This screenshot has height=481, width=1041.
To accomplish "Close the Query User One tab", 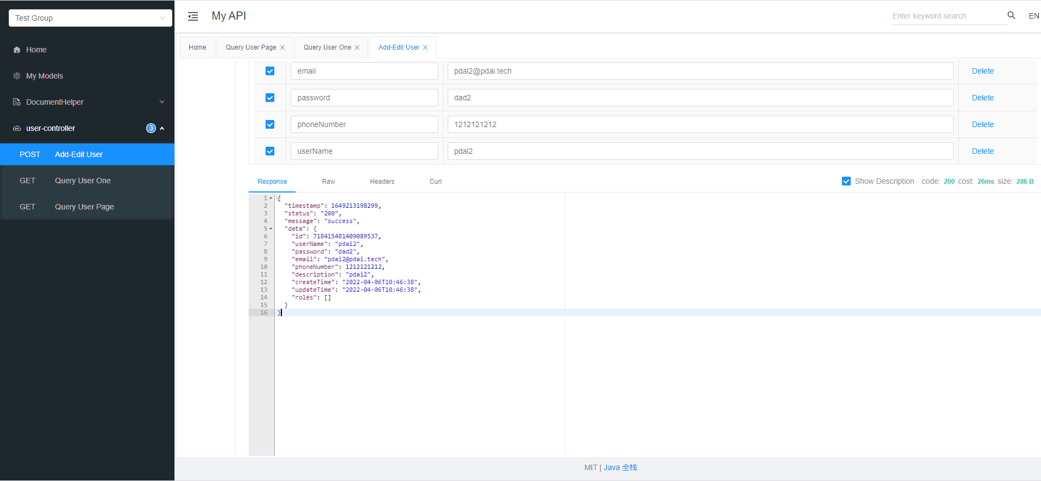I will [357, 47].
